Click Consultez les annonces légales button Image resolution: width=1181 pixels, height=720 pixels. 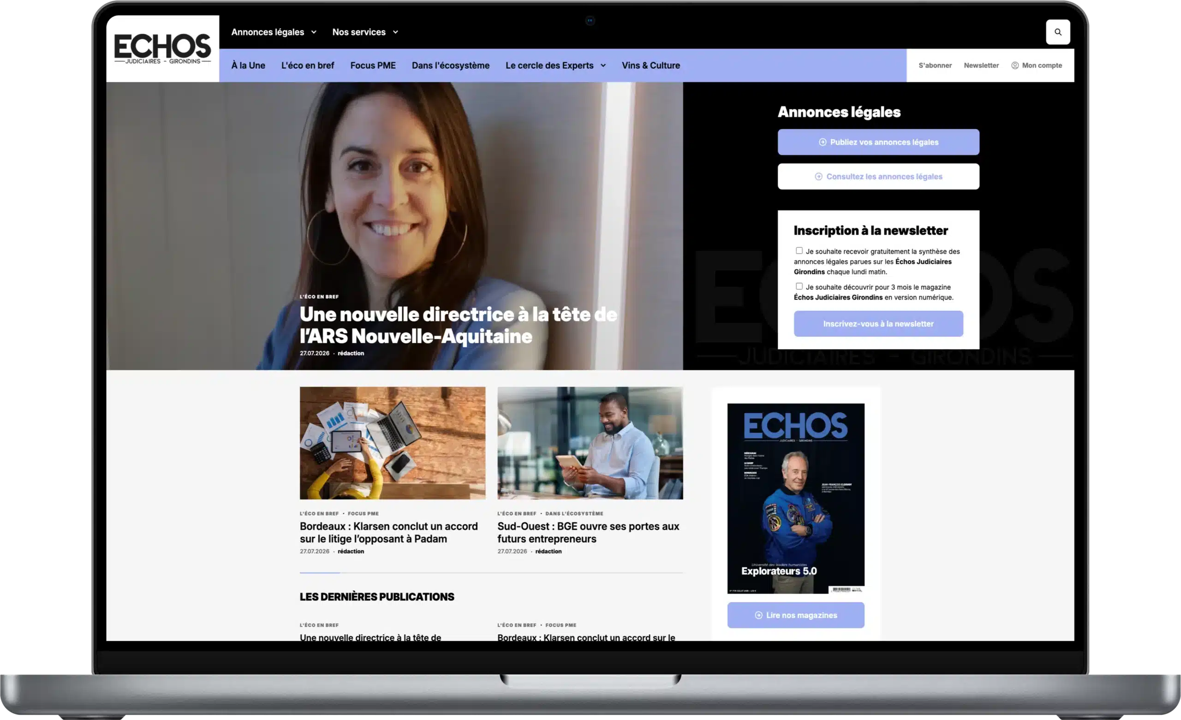click(878, 176)
